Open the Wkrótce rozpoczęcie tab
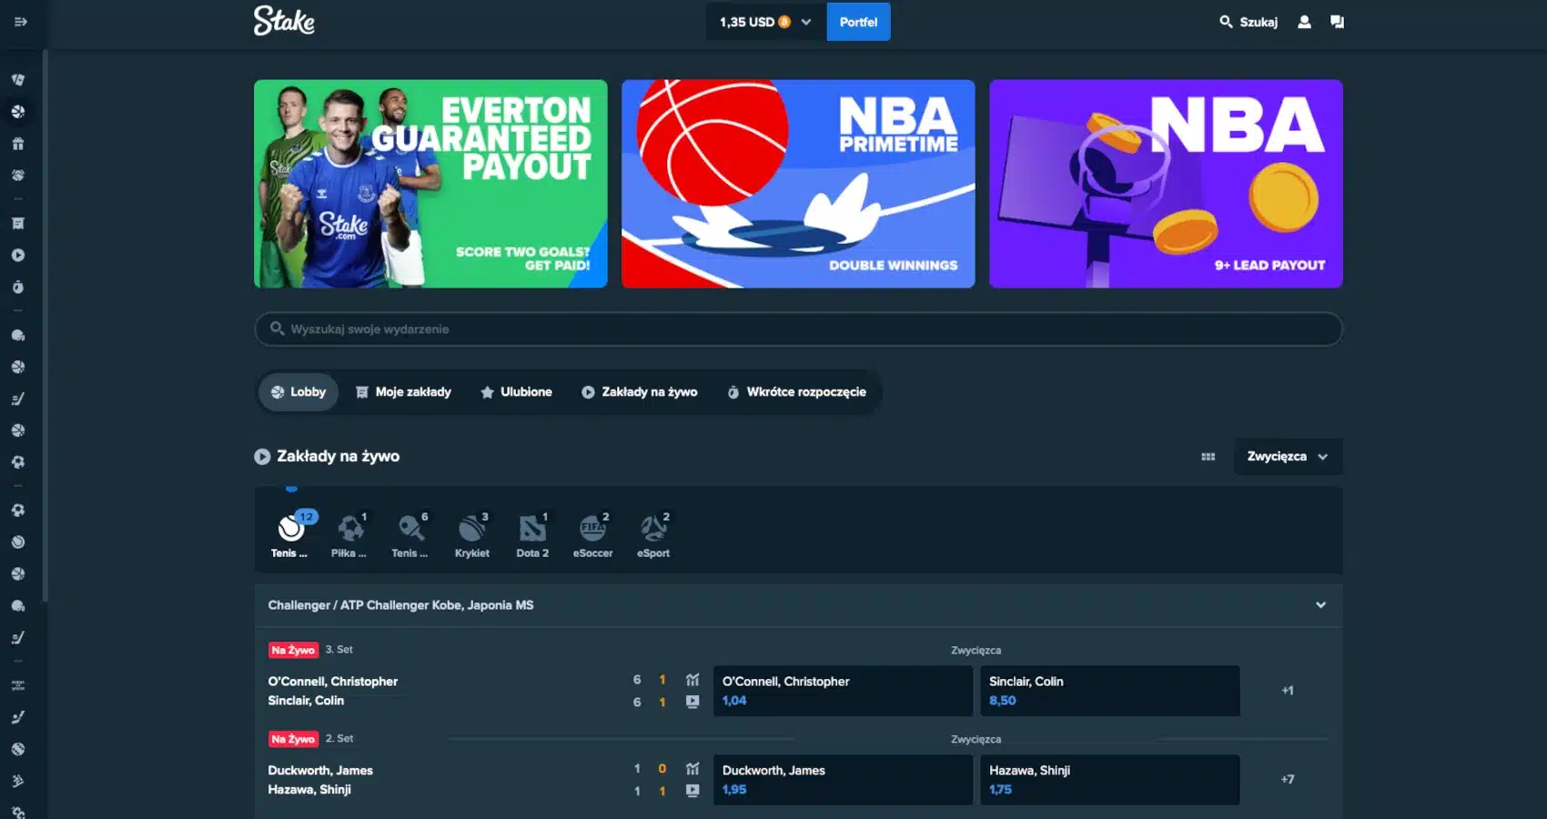1547x819 pixels. [x=796, y=392]
